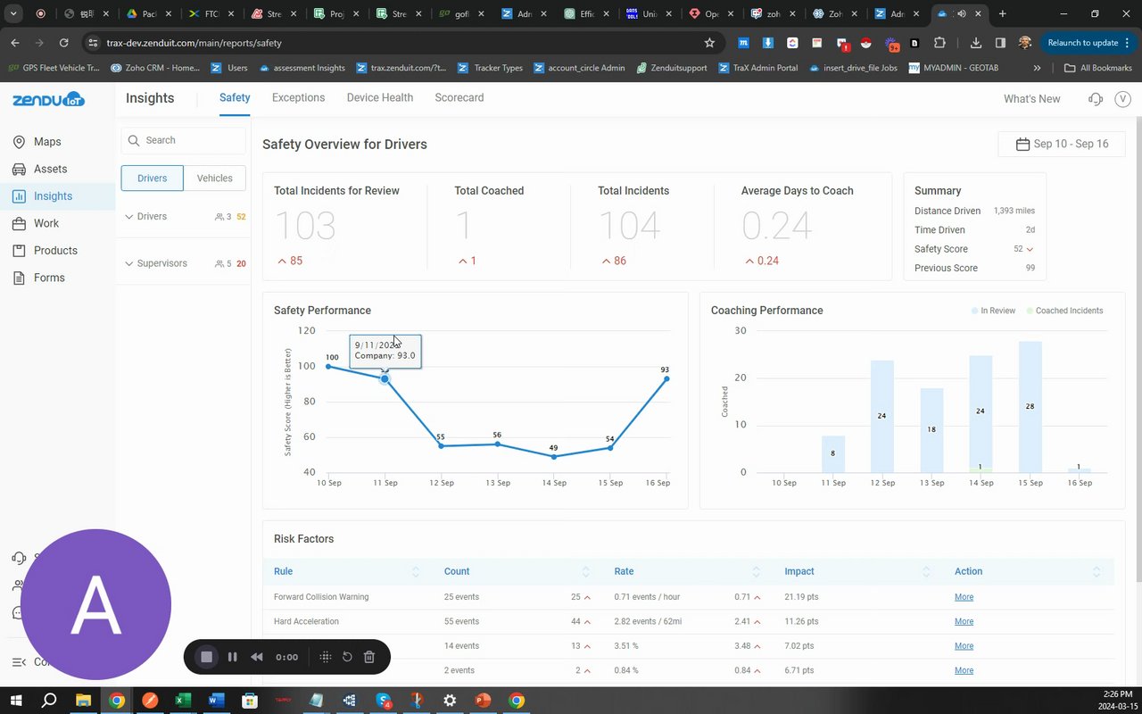
Task: Open Windows Settings gear on taskbar
Action: (450, 701)
